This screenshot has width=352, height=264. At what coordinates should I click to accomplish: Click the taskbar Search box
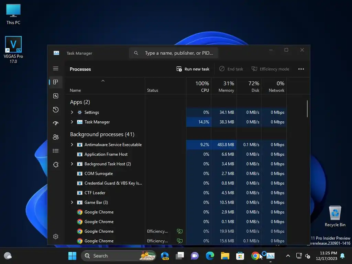click(119, 256)
